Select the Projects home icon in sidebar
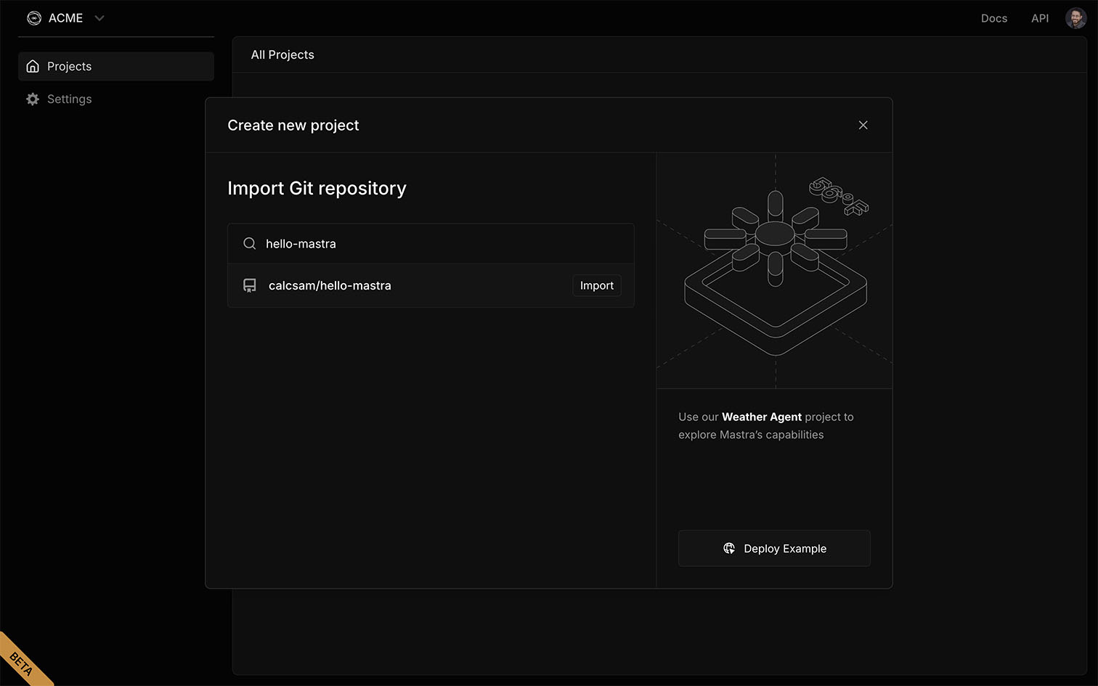This screenshot has width=1098, height=686. coord(33,65)
